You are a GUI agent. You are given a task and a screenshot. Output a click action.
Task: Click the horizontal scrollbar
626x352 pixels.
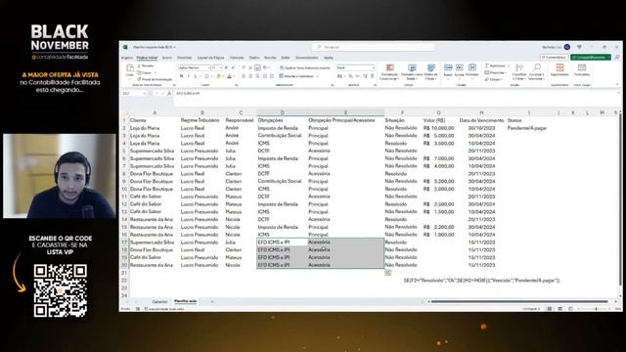tap(519, 302)
